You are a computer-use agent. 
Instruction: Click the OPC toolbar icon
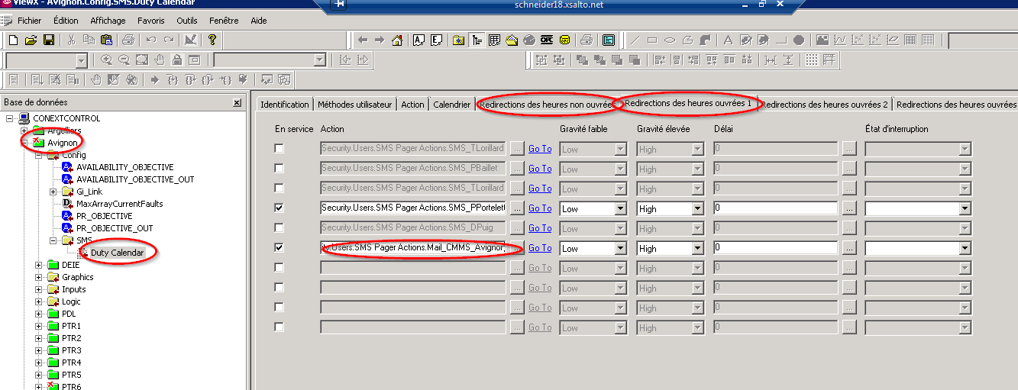pyautogui.click(x=547, y=40)
